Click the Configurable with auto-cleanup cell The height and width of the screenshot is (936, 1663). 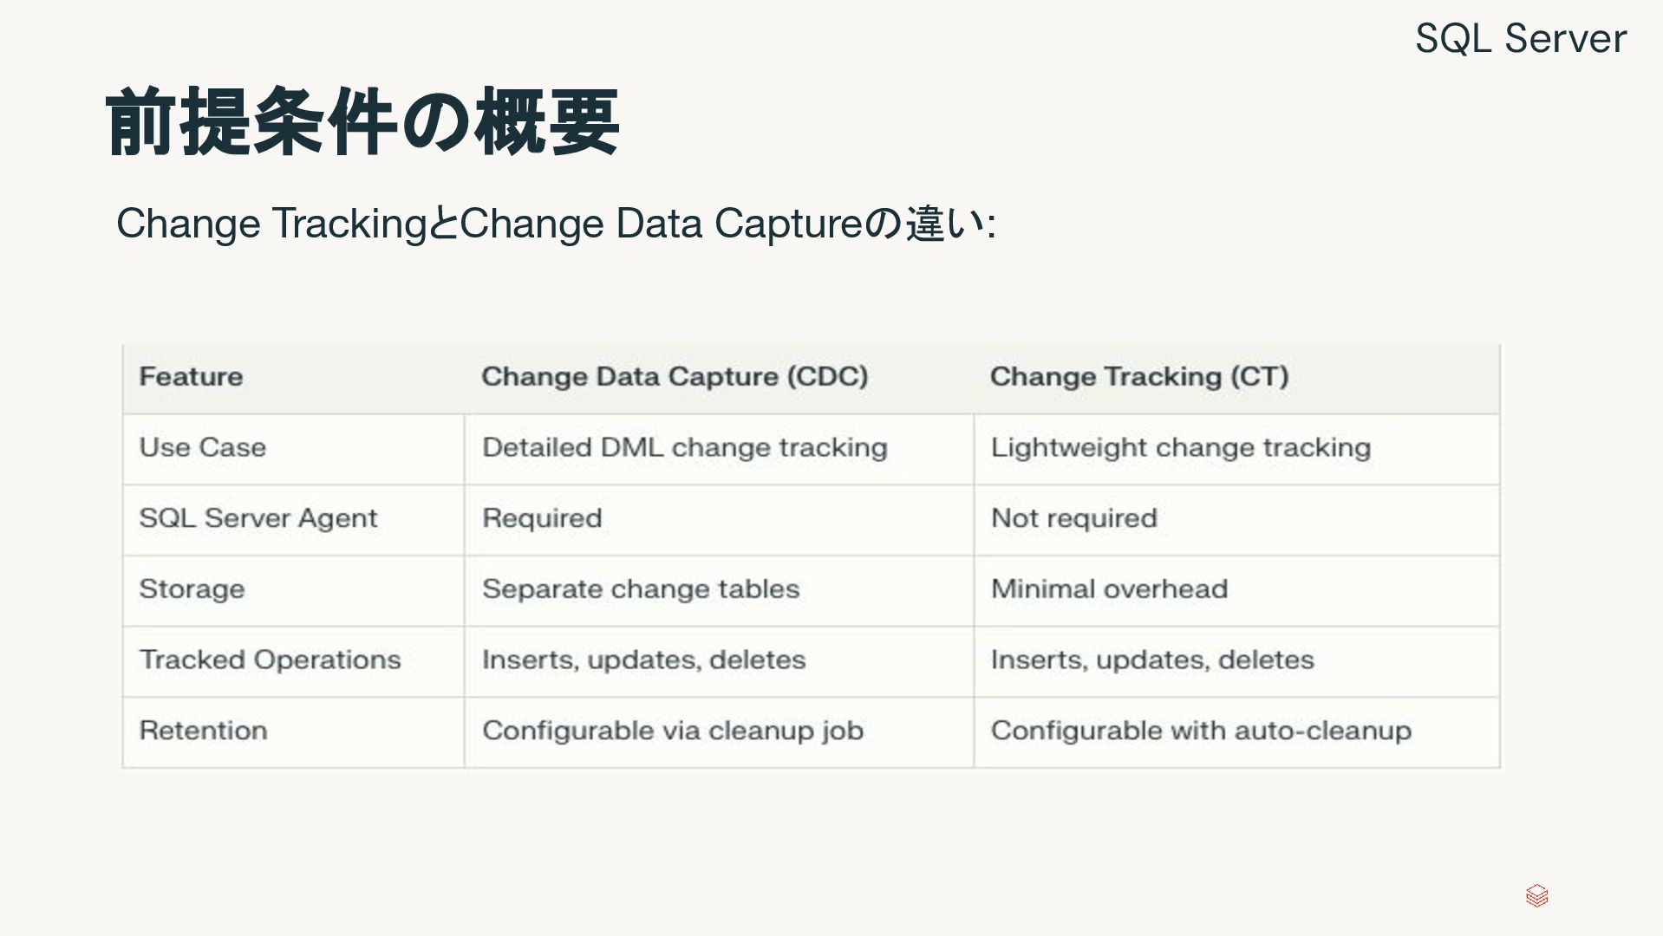pyautogui.click(x=1200, y=731)
